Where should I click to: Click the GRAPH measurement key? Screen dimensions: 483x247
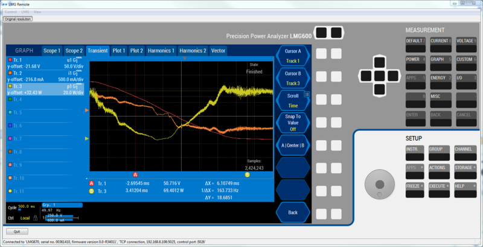click(441, 63)
